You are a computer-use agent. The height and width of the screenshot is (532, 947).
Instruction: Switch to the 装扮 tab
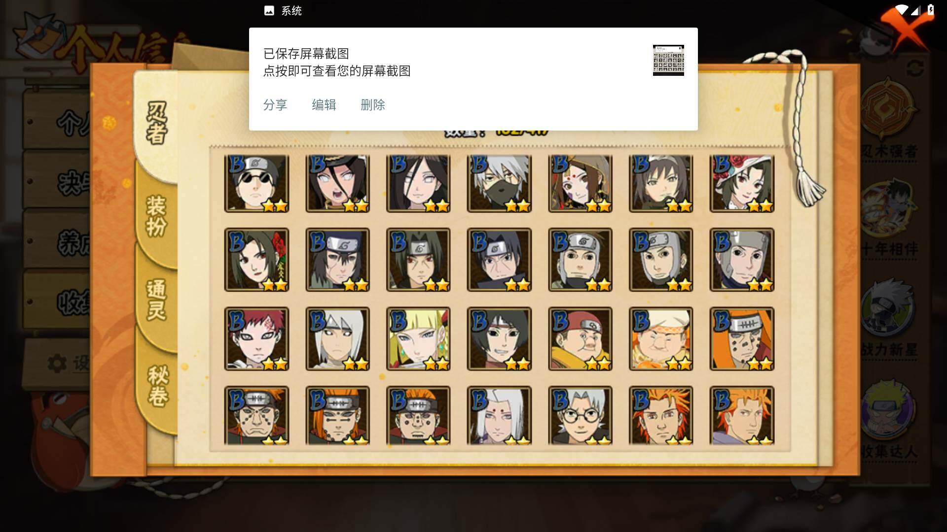(x=157, y=216)
